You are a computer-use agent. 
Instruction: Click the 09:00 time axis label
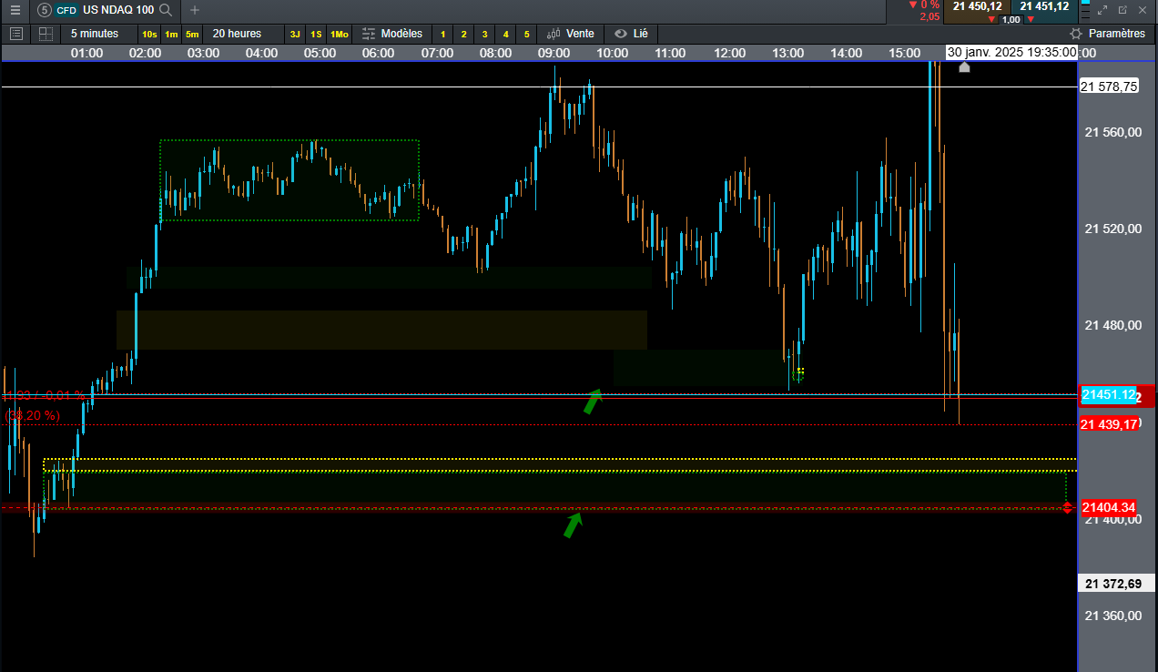tap(554, 53)
